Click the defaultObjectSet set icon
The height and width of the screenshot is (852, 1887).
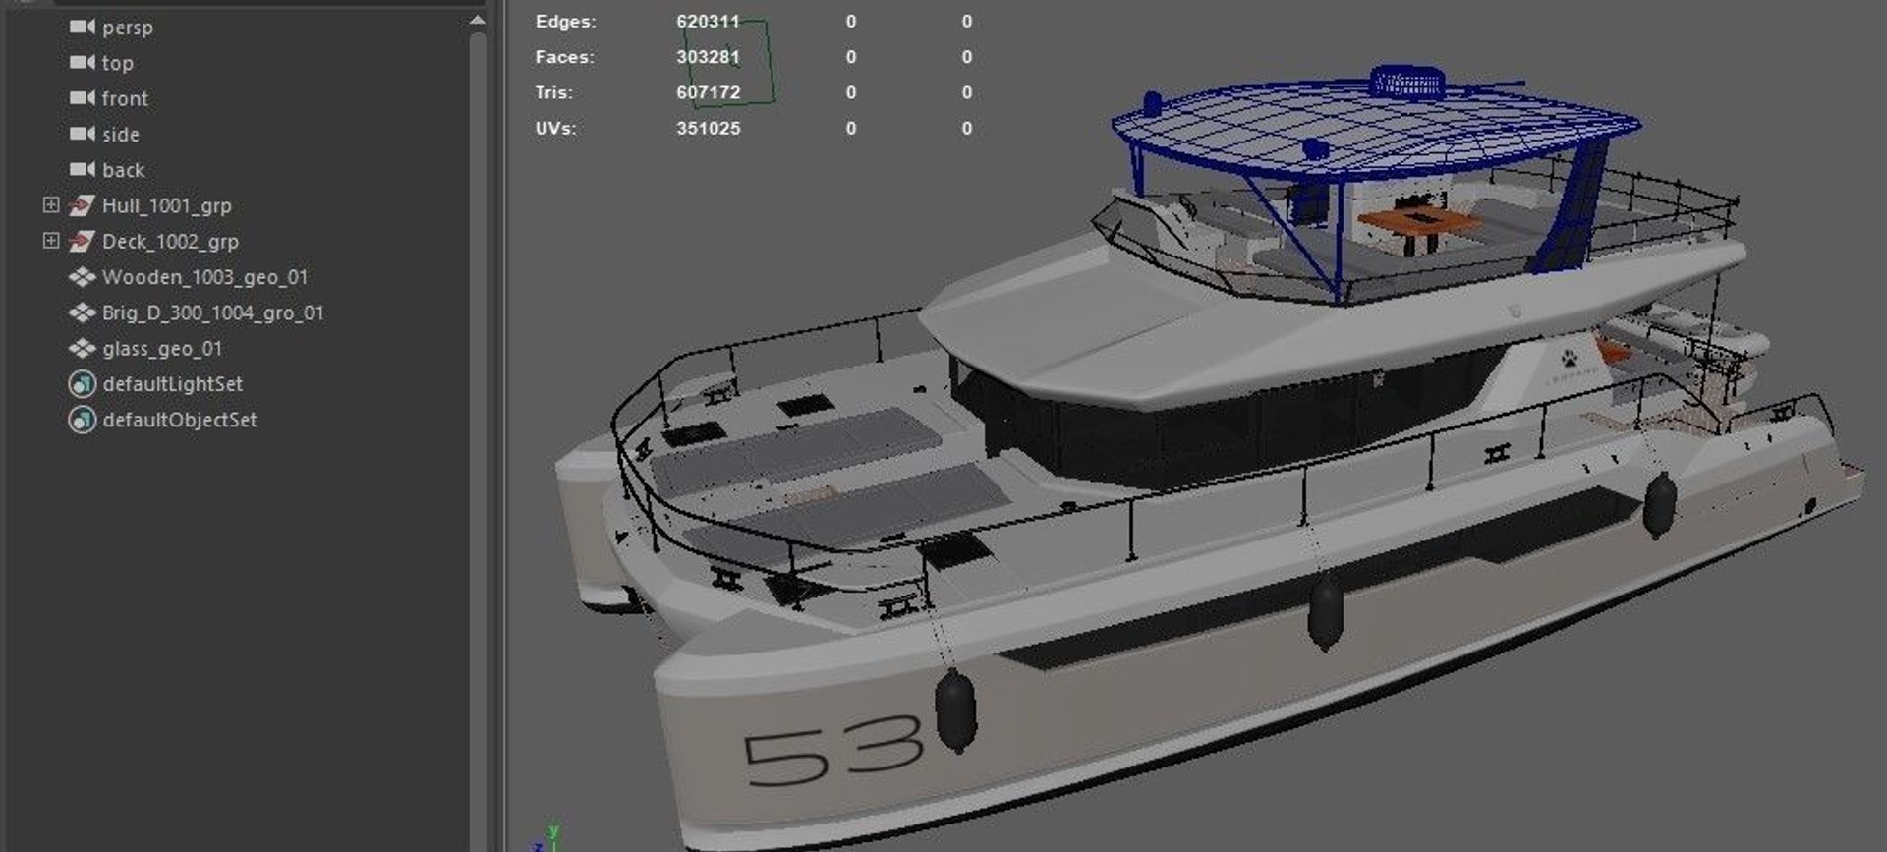(83, 420)
